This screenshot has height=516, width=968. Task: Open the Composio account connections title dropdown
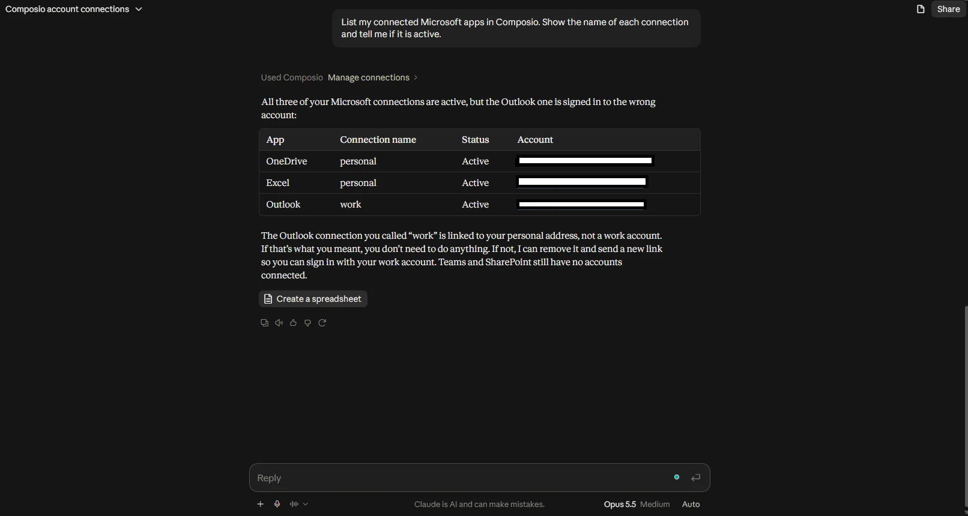[x=73, y=9]
